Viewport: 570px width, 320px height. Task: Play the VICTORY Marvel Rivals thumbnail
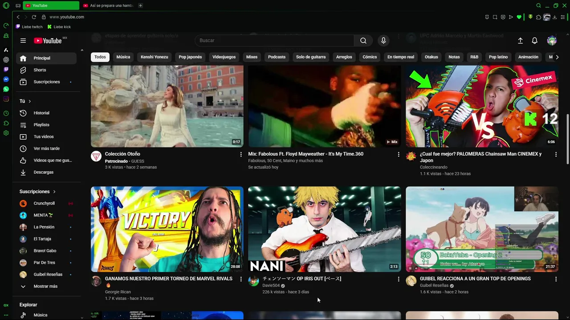pos(167,229)
